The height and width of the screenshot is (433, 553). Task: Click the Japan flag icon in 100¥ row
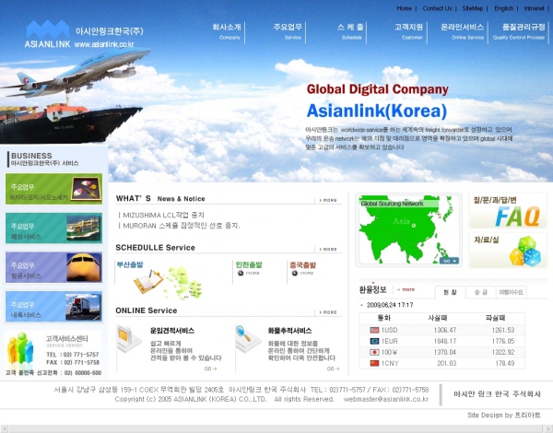(x=374, y=352)
